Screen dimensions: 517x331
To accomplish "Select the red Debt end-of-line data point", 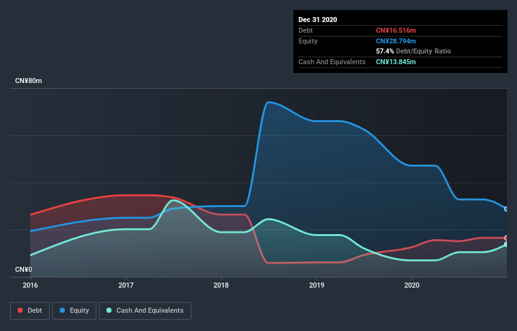I will (506, 238).
